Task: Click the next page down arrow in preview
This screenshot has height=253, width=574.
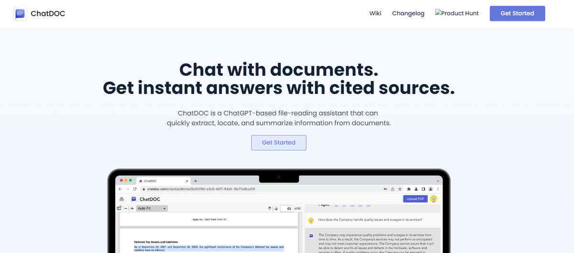Action: click(276, 209)
